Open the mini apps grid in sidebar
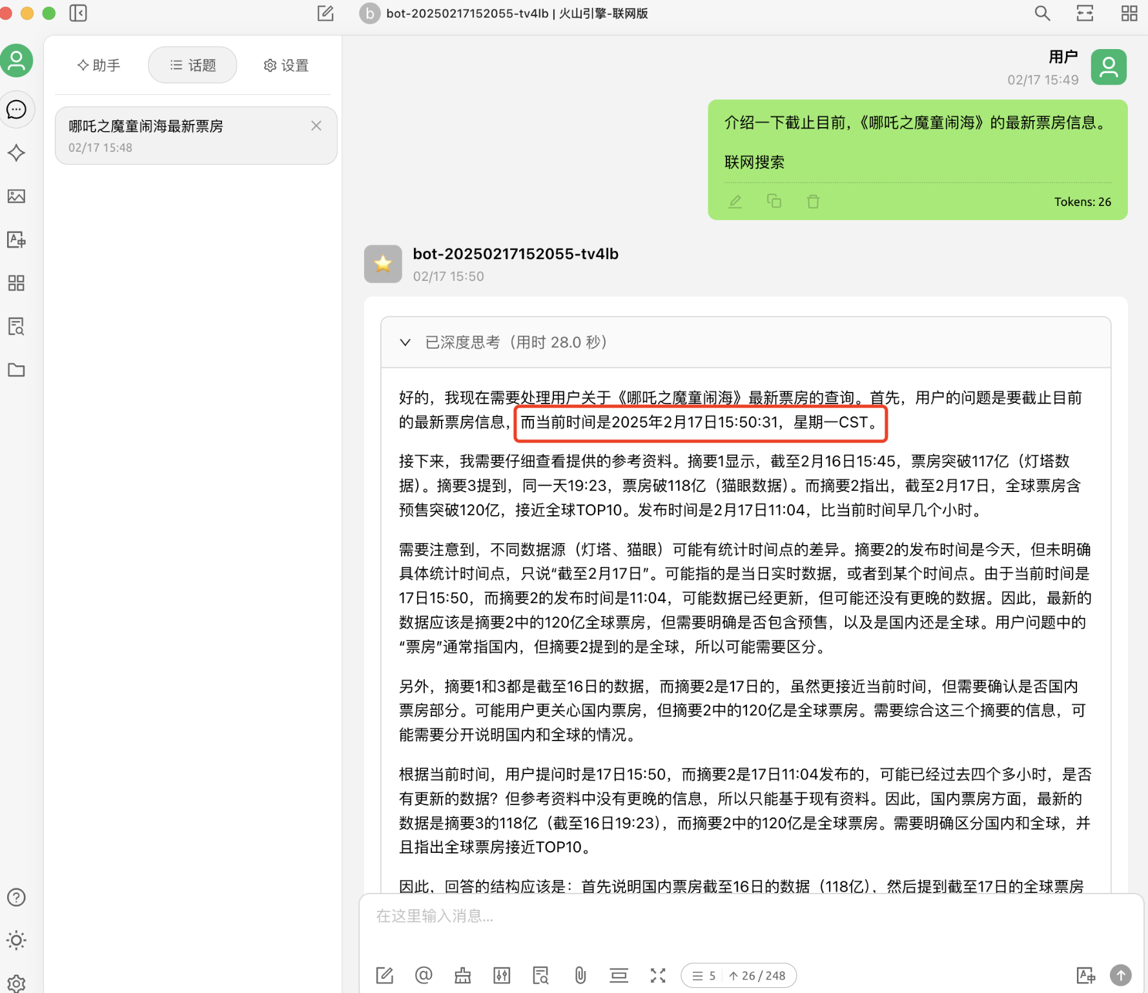Image resolution: width=1148 pixels, height=993 pixels. [x=16, y=283]
